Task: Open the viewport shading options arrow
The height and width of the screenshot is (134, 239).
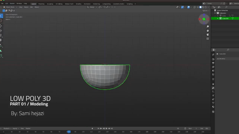Action: coord(208,7)
